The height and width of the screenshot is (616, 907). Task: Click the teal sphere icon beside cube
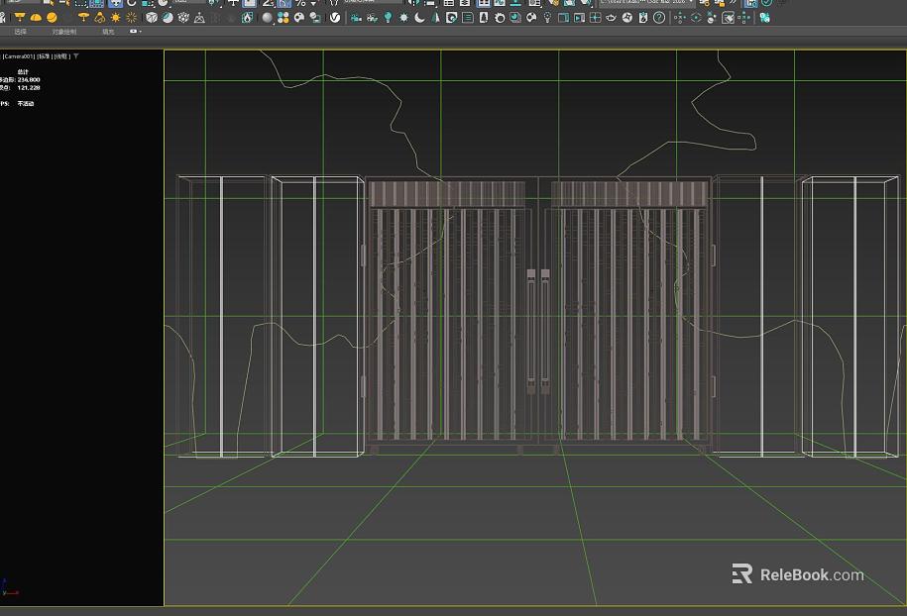point(168,18)
